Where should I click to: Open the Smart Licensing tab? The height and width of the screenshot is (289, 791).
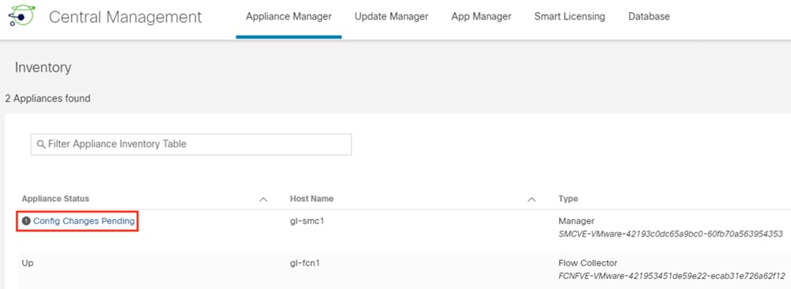click(570, 17)
